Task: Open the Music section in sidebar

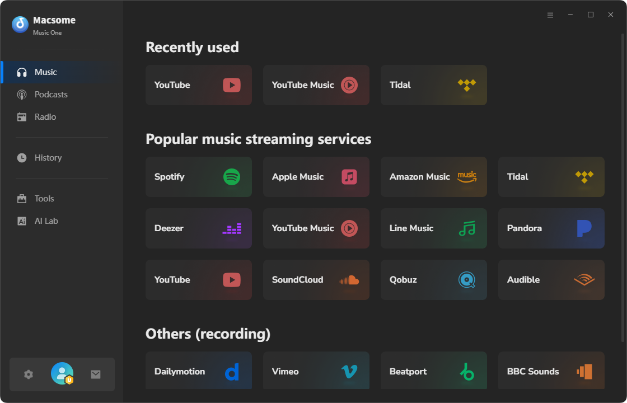Action: (62, 72)
